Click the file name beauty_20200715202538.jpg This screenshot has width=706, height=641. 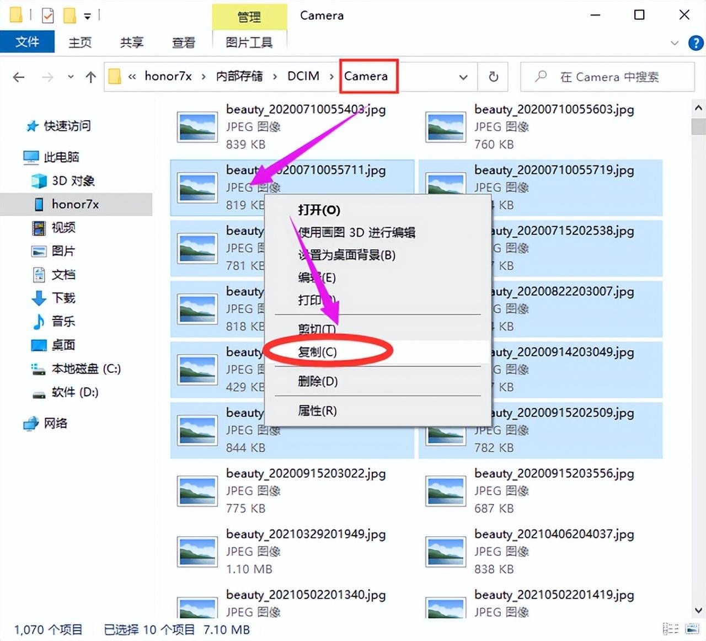coord(561,231)
